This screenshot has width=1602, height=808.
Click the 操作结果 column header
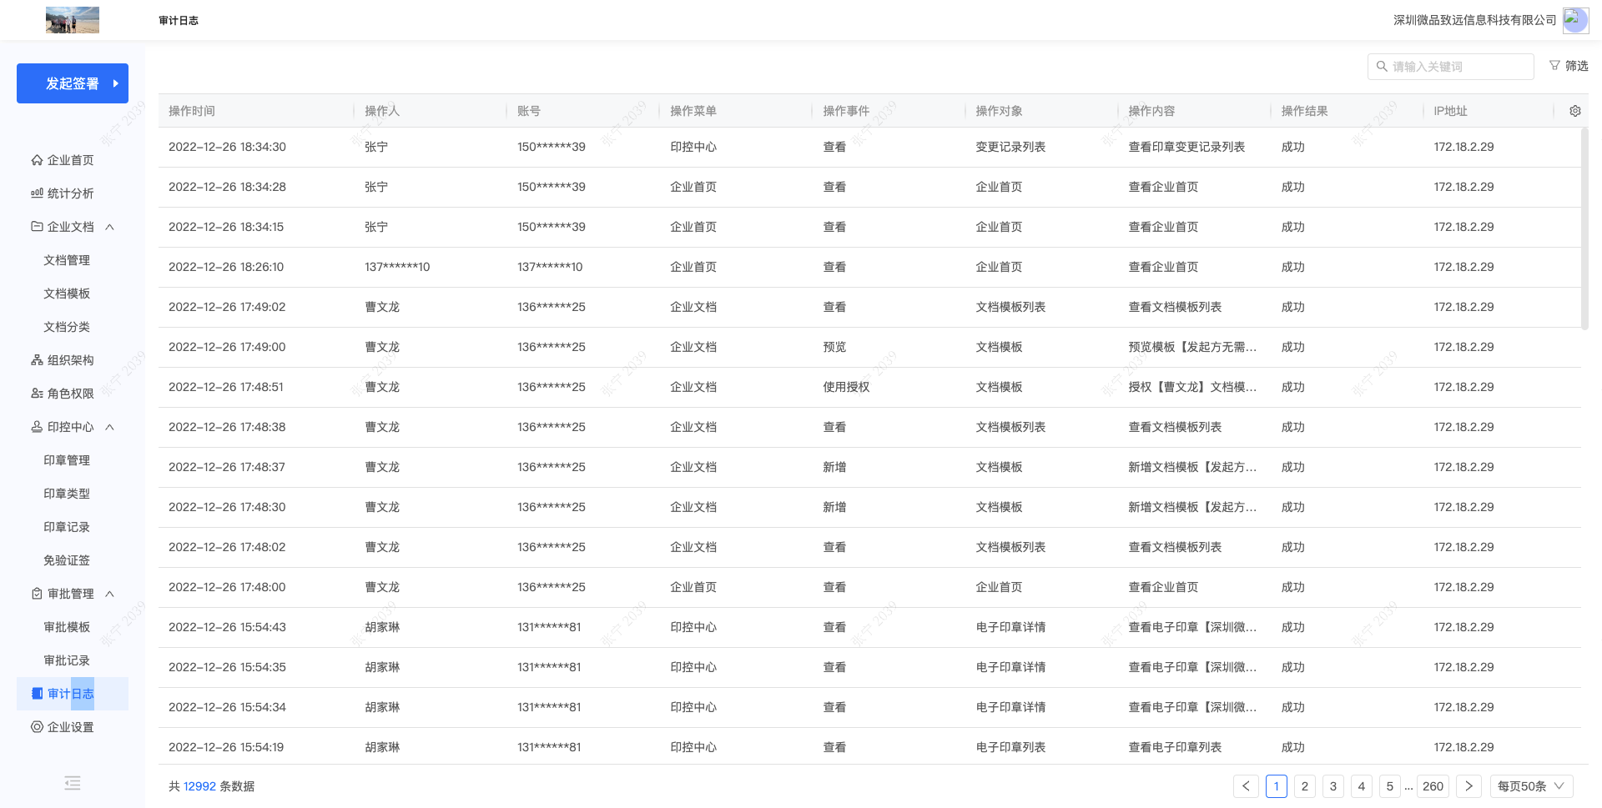1305,111
